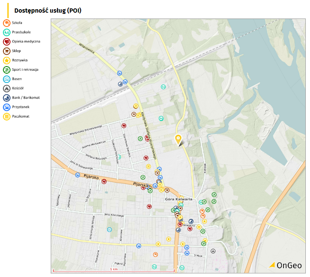Click the yellow location pin on the map
This screenshot has width=310, height=277.
(x=178, y=139)
